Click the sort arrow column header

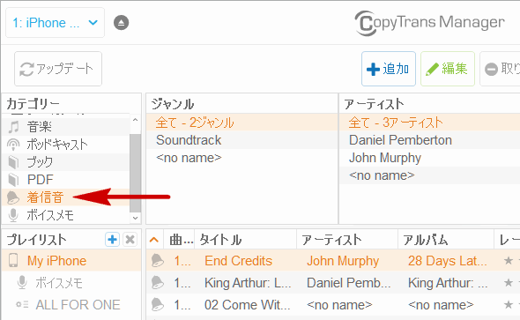tap(154, 240)
